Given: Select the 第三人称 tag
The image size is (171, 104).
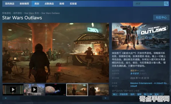Looking at the screenshot, I should coord(148,94).
